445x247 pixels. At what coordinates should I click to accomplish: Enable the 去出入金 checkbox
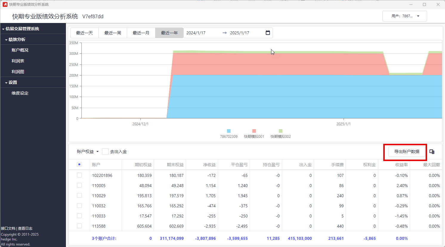105,152
